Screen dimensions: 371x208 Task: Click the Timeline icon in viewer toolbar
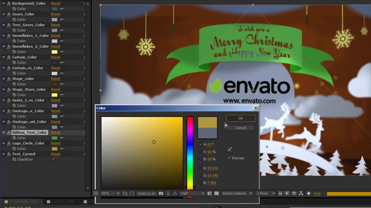[294, 193]
